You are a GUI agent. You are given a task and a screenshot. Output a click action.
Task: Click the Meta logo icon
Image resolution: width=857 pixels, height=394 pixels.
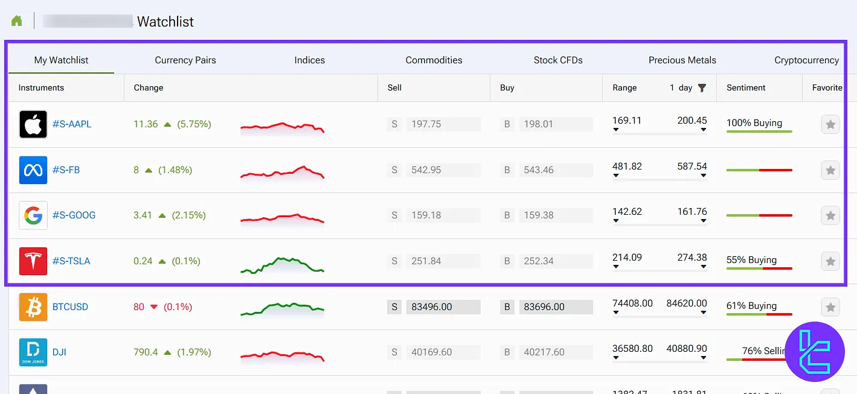(33, 170)
